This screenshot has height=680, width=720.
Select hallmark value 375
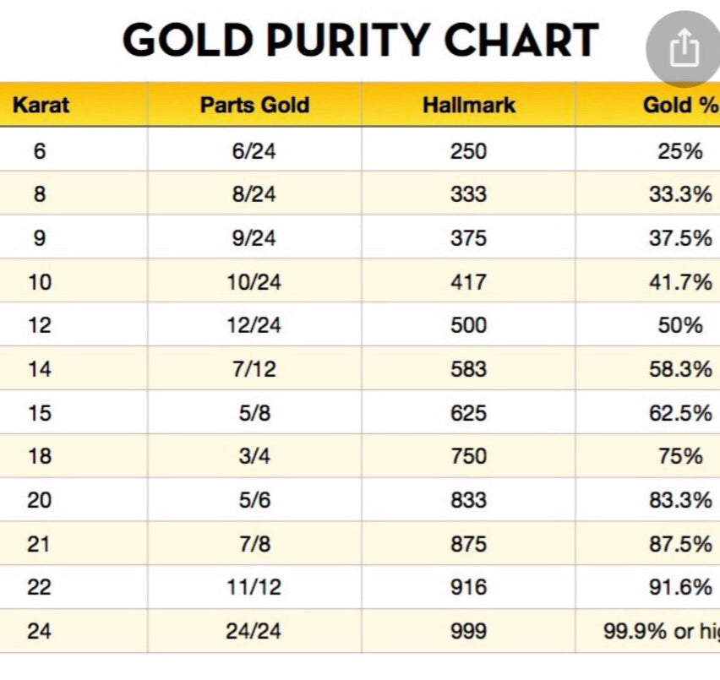click(x=468, y=238)
